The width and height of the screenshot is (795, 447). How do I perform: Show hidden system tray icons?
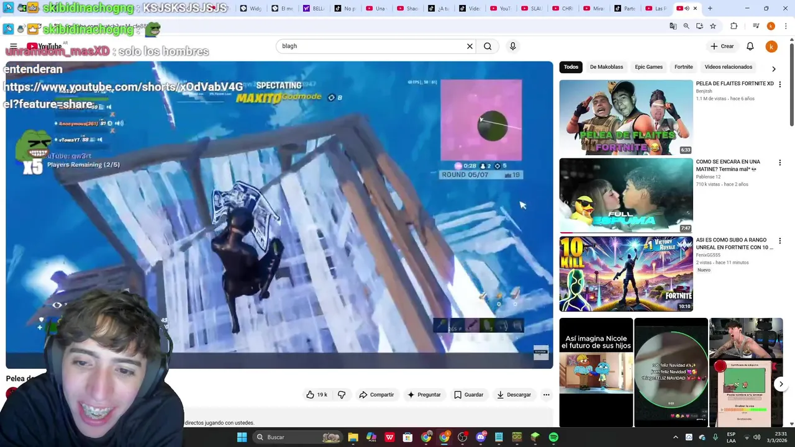[676, 437]
